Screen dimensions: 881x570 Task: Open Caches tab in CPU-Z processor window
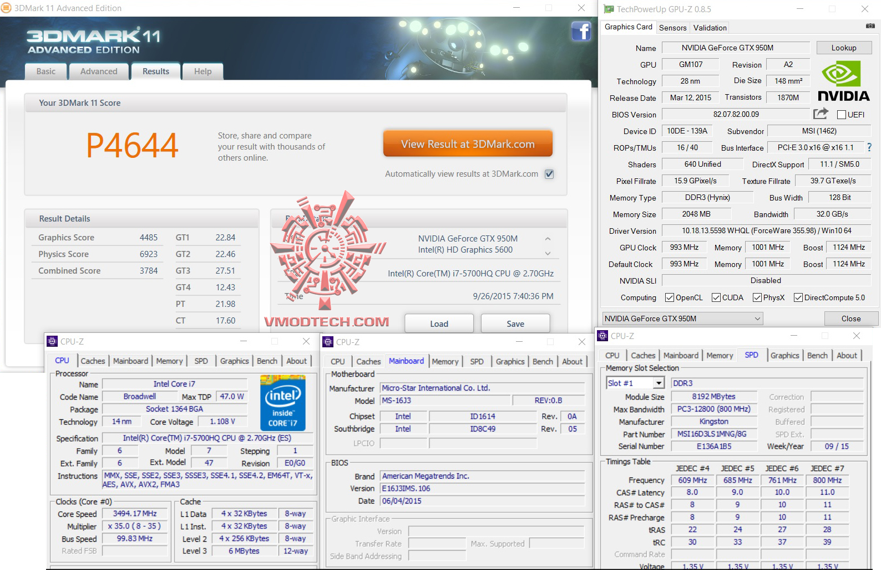pos(93,361)
